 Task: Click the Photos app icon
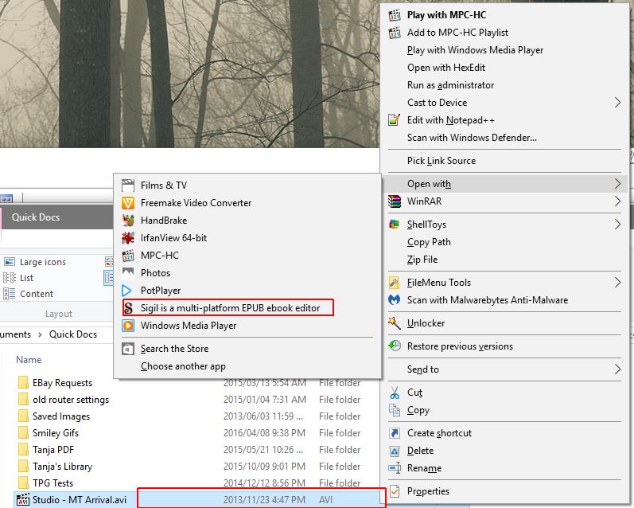128,273
